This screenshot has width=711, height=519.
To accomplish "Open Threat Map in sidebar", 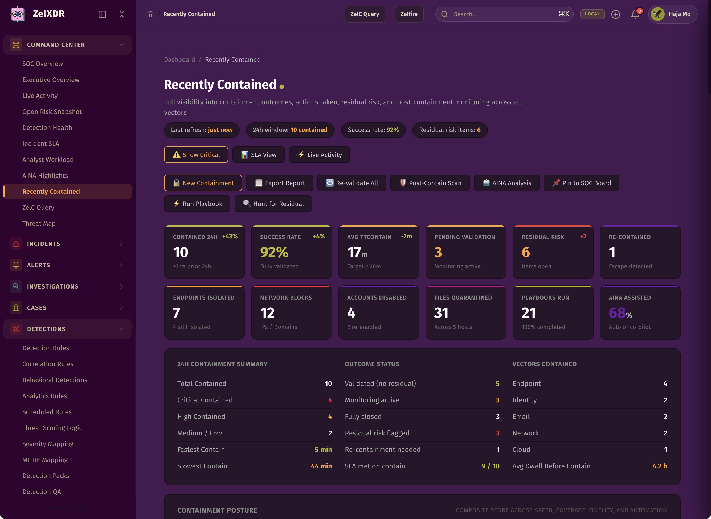I will coord(39,223).
